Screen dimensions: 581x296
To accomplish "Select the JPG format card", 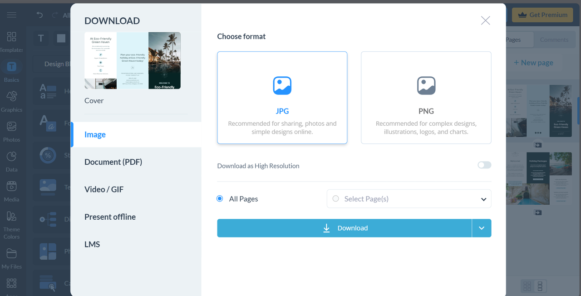I will (282, 98).
